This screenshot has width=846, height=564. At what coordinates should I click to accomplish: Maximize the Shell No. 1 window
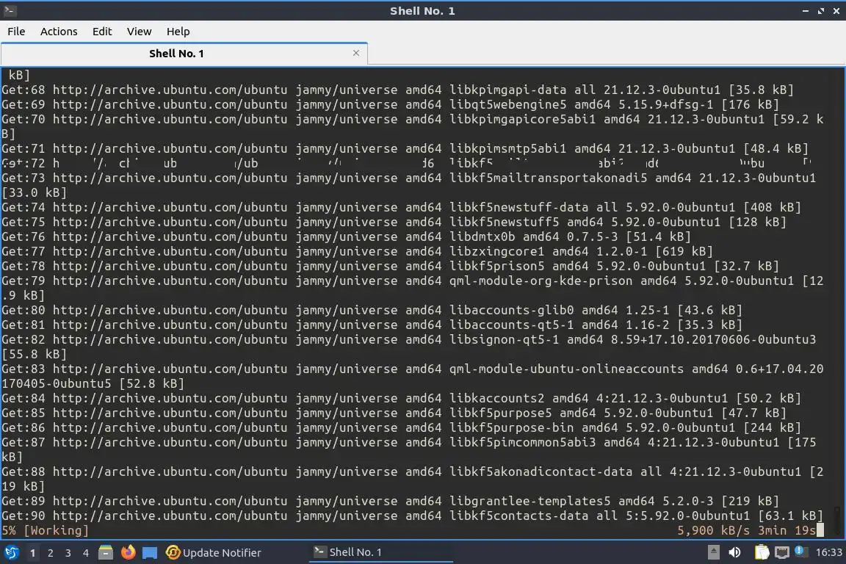(x=821, y=11)
